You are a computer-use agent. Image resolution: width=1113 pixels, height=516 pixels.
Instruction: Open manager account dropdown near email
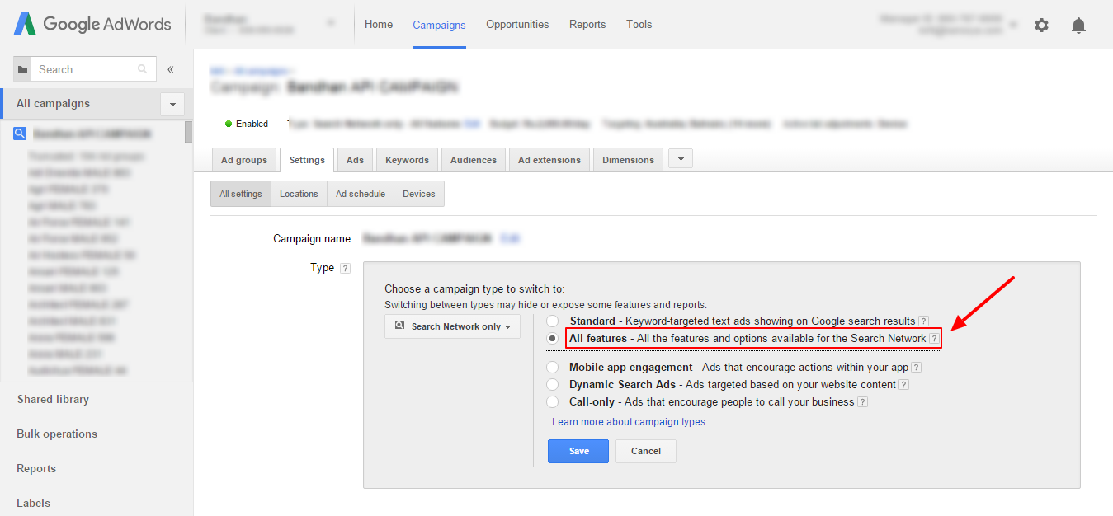point(1013,25)
